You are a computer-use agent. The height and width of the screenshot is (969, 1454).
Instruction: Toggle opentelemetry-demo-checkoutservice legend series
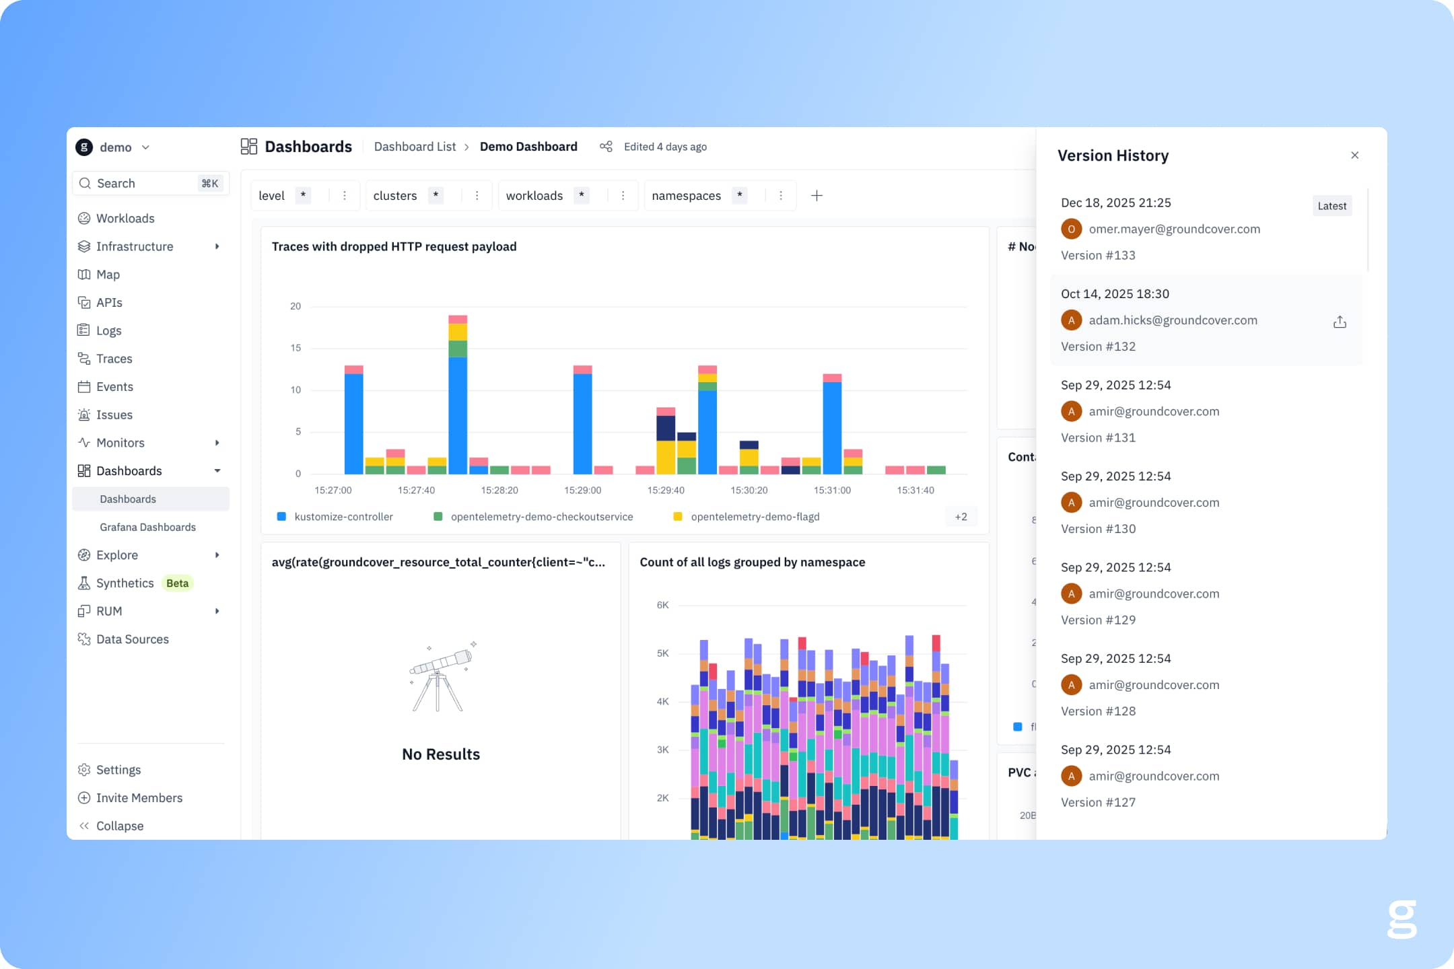541,517
